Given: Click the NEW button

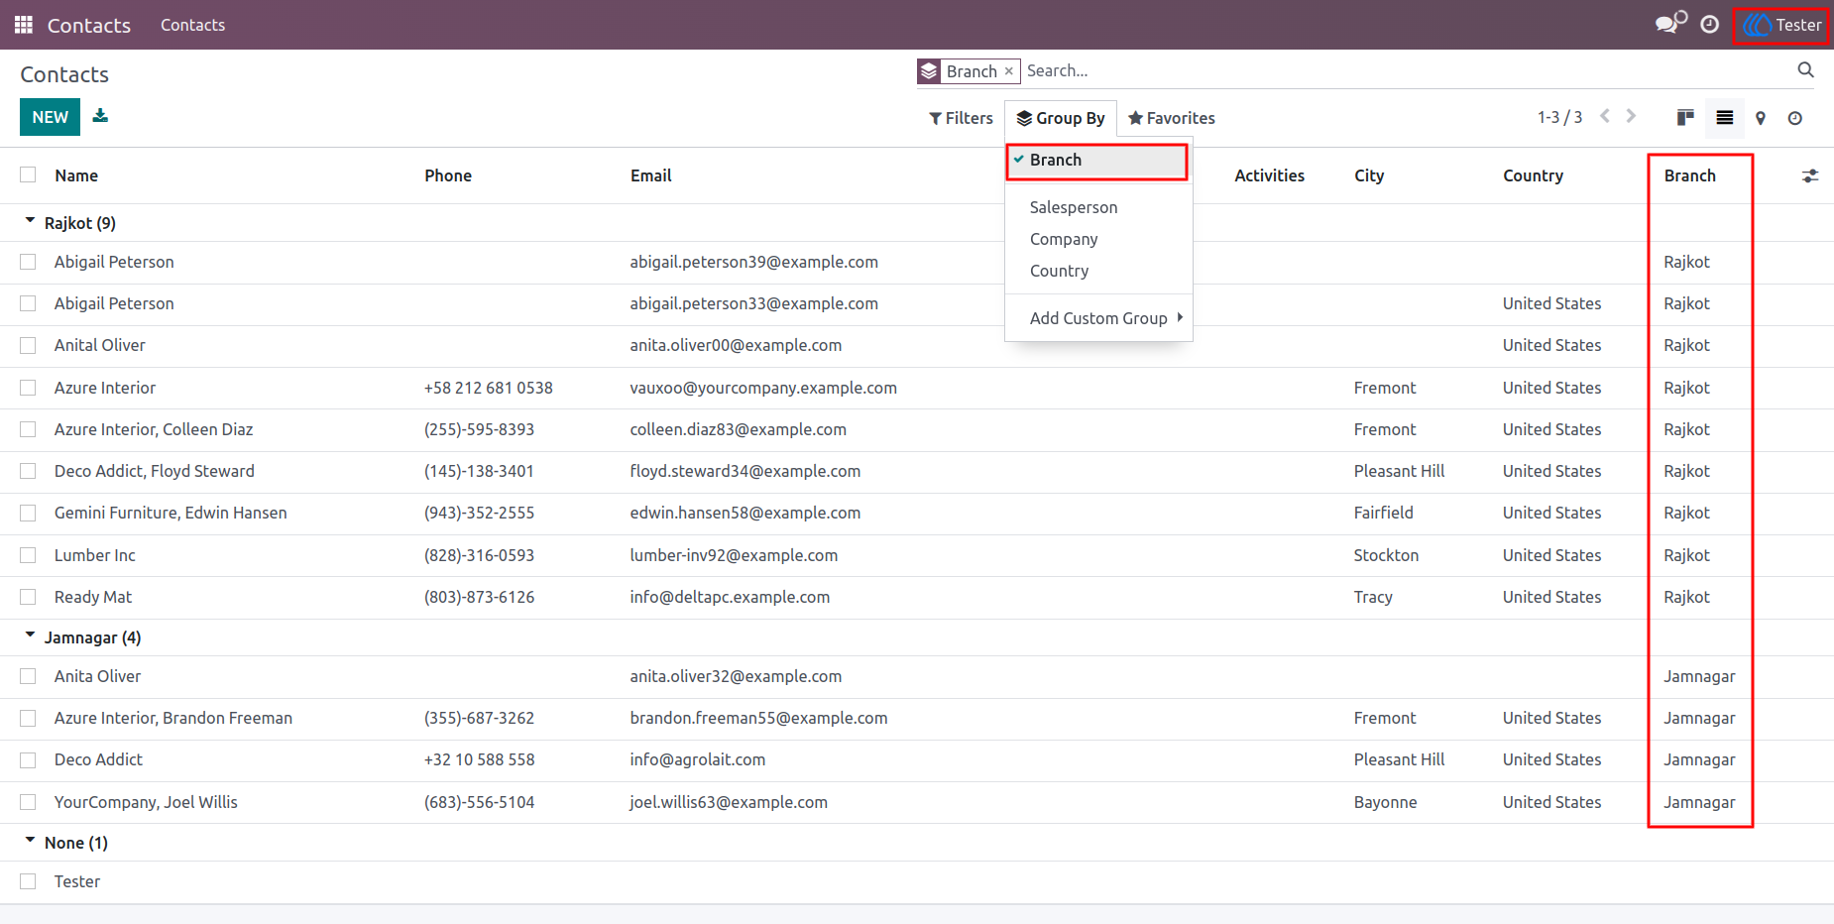Looking at the screenshot, I should 50,117.
